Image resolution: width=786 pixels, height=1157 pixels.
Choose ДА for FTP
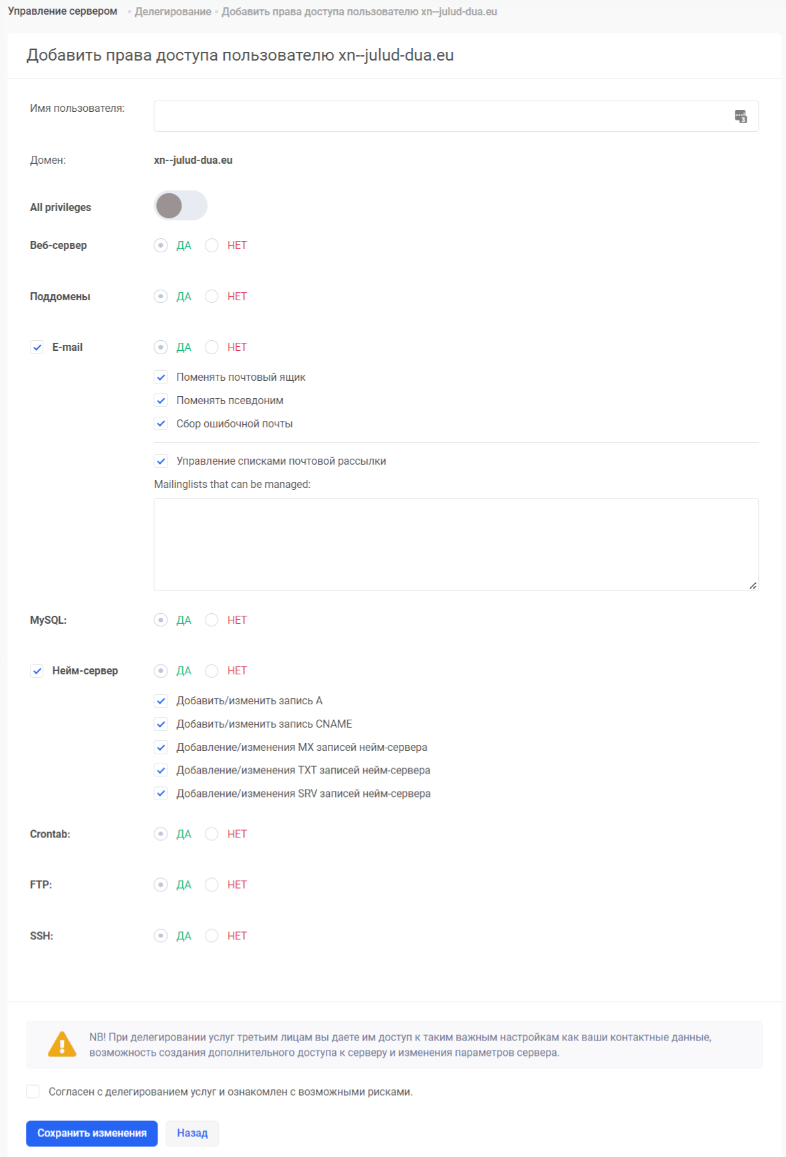tap(161, 885)
